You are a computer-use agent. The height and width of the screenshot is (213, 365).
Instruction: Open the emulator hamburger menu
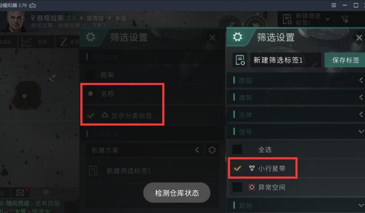333,5
